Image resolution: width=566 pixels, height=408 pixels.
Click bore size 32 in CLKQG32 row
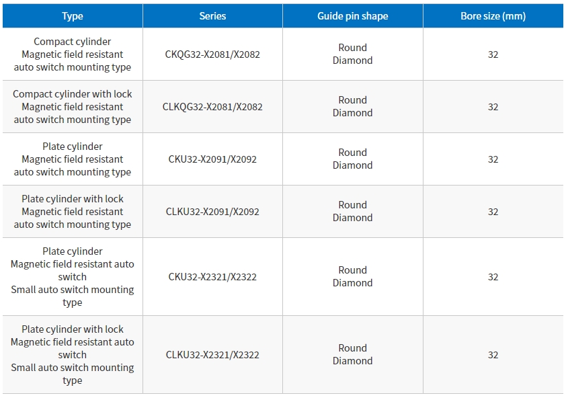click(493, 107)
